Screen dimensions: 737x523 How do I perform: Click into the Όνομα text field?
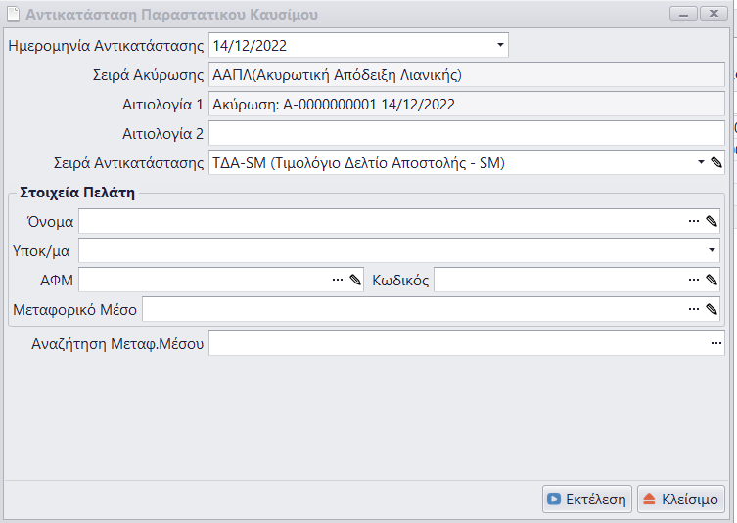tap(382, 222)
